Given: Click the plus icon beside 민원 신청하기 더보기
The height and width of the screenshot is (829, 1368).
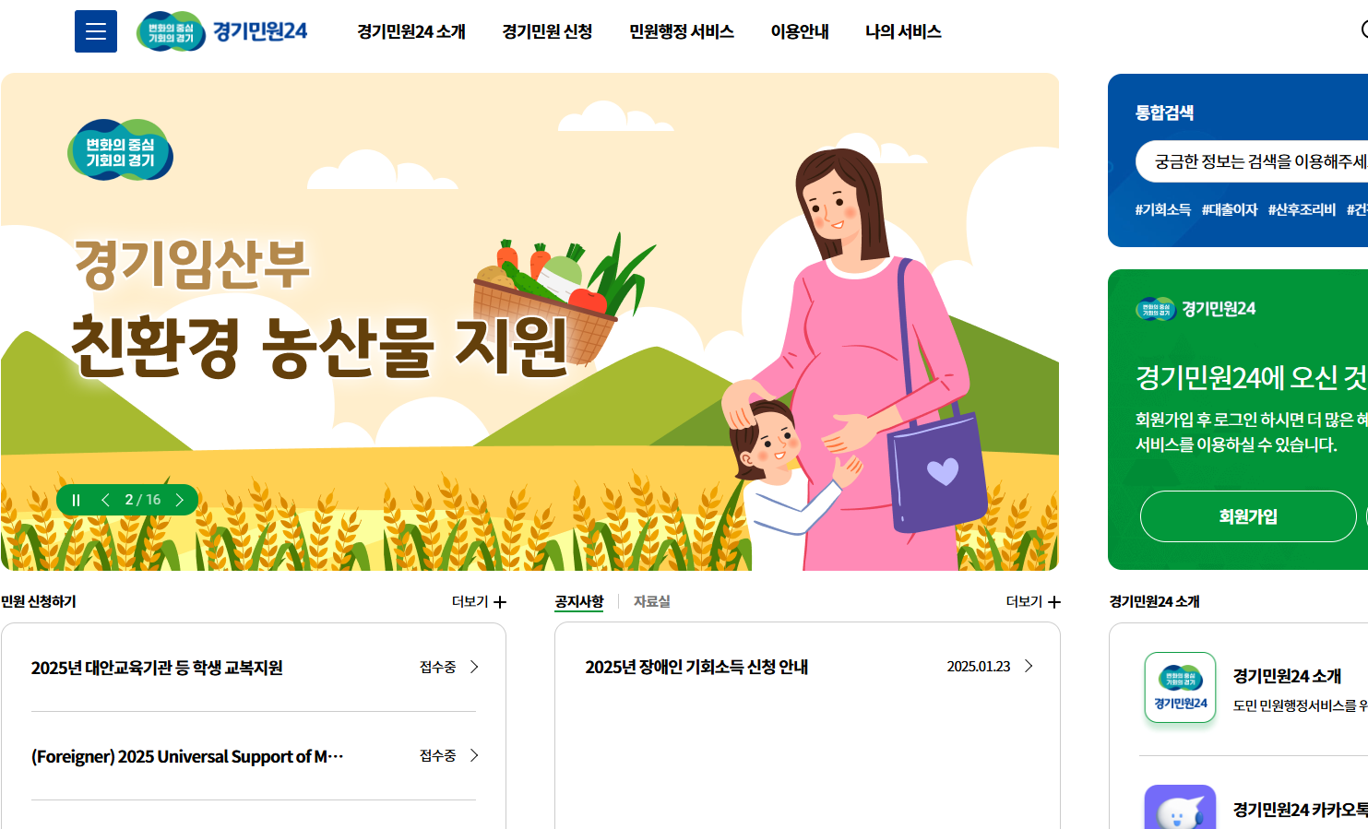Looking at the screenshot, I should 500,602.
